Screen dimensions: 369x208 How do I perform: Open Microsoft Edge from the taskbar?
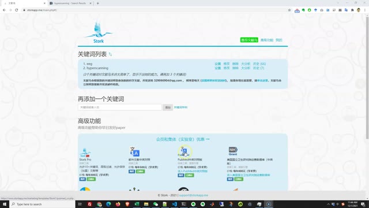(x=108, y=204)
